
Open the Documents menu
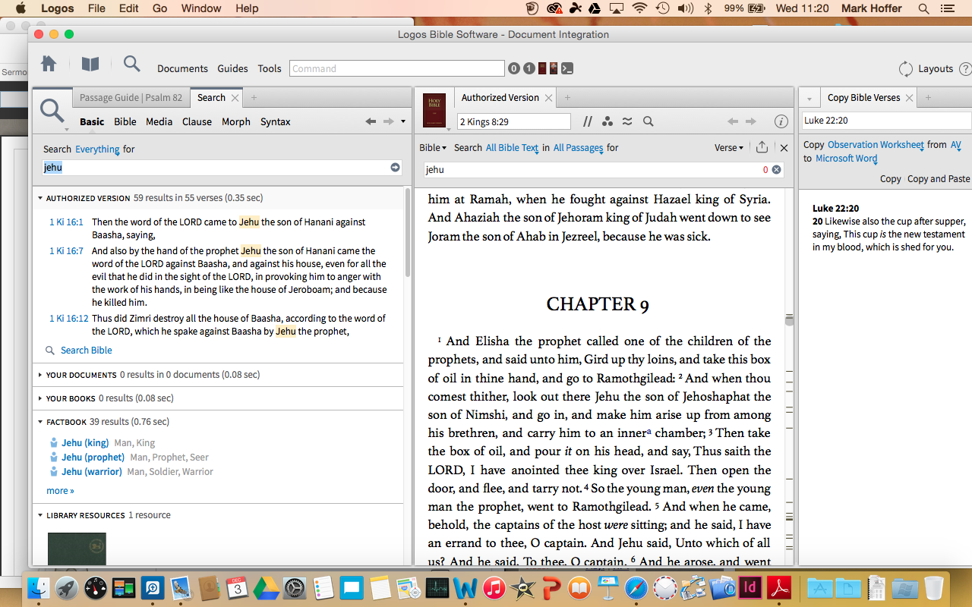pos(182,68)
